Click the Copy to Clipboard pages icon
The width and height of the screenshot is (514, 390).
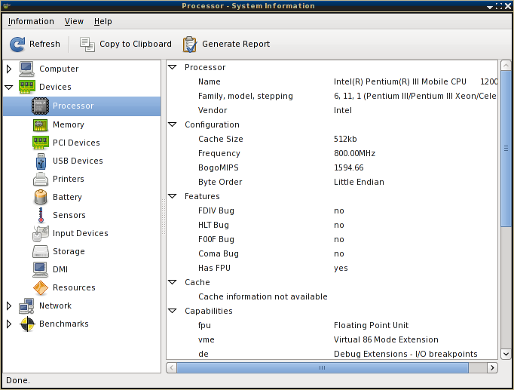coord(87,44)
